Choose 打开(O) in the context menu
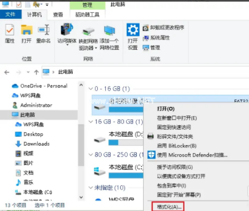Screen dimensions: 249x211 pyautogui.click(x=166, y=109)
